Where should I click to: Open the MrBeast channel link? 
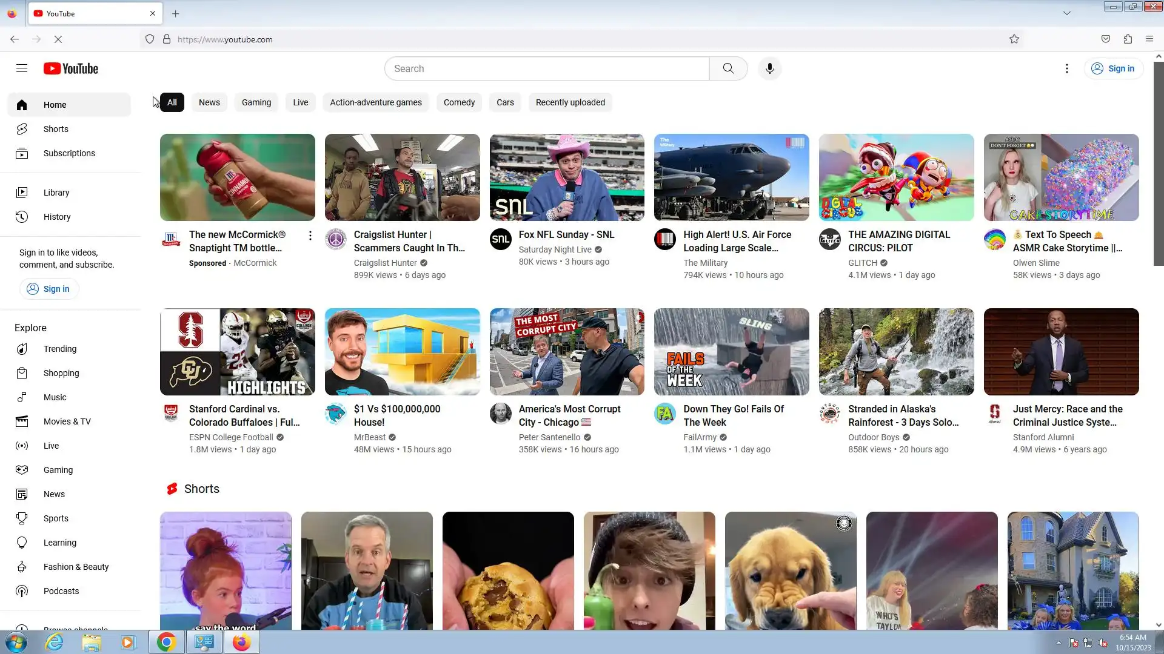369,437
